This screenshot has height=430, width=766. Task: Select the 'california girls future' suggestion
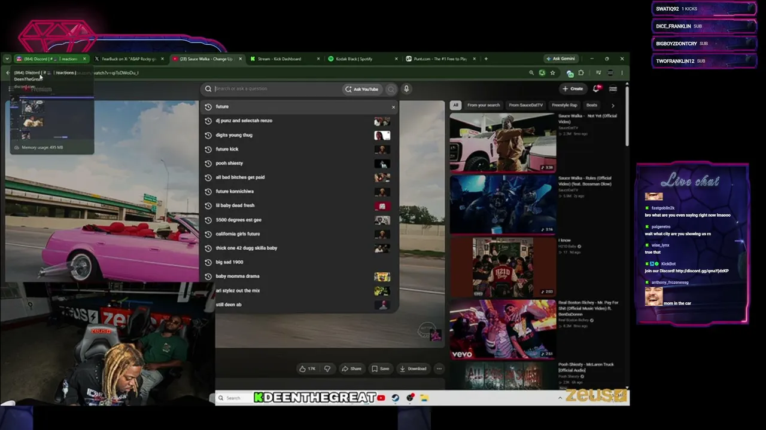click(299, 234)
